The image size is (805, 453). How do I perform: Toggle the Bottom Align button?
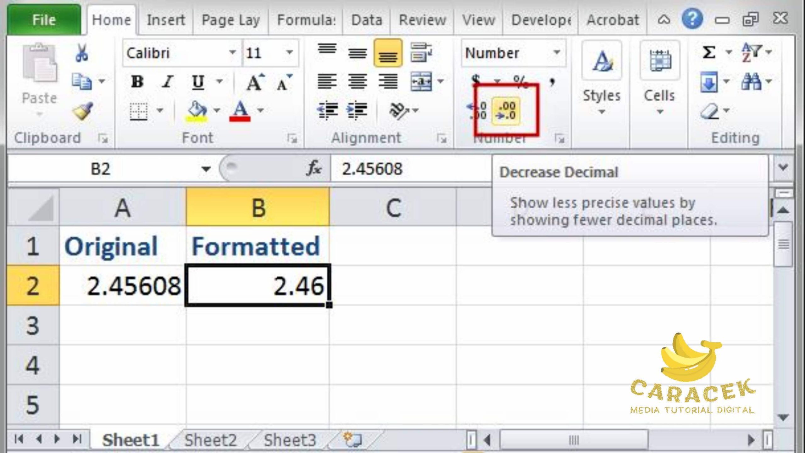click(388, 53)
